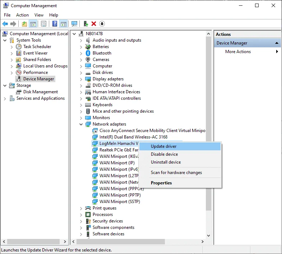Expand the Audio inputs and outputs category

click(81, 41)
